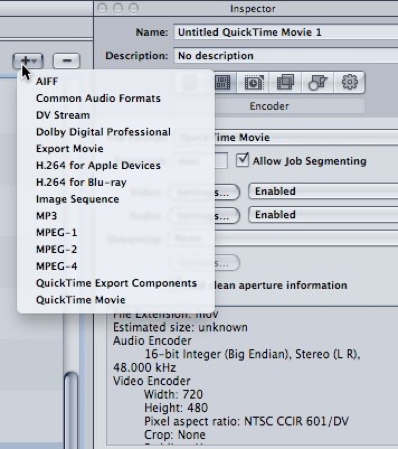Select H.264 for Apple Devices menu item
This screenshot has width=398, height=449.
click(x=98, y=165)
